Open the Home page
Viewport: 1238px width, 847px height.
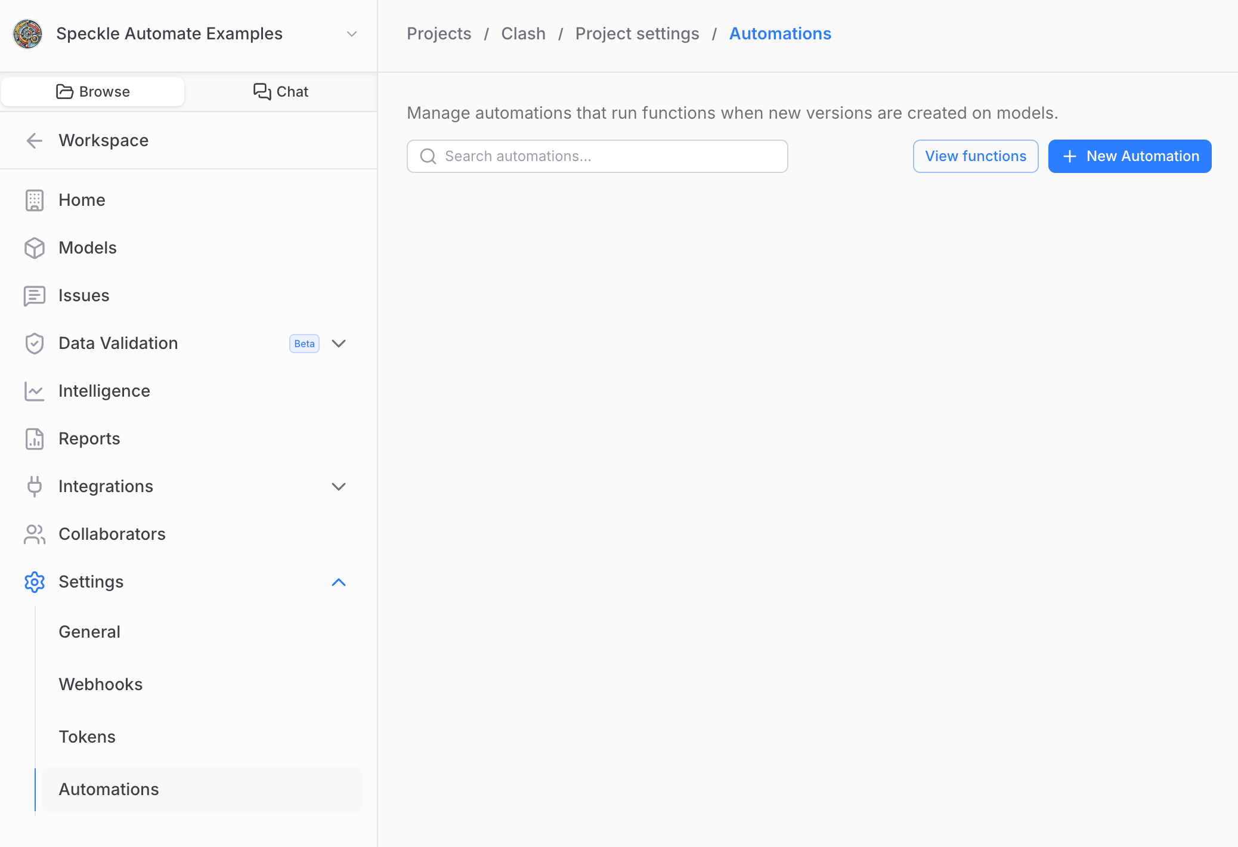pos(82,200)
